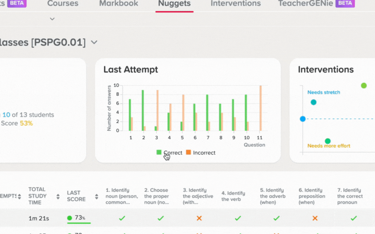Image resolution: width=375 pixels, height=234 pixels.
Task: Open the Markbook tab
Action: 118,3
